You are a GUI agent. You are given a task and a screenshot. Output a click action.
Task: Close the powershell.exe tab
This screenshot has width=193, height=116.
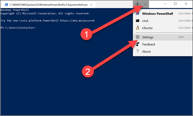coord(91,5)
